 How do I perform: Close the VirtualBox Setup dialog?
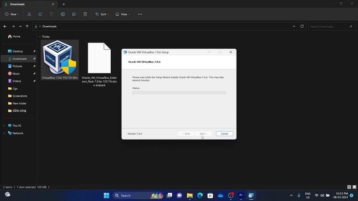pos(231,52)
